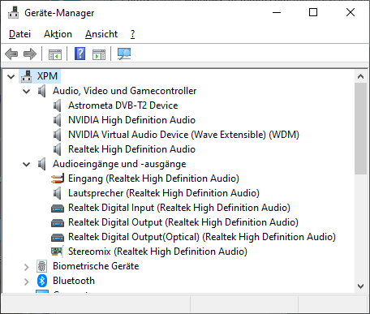
Task: Click the fingerprint icon of Biometrische Geräte
Action: 42,266
